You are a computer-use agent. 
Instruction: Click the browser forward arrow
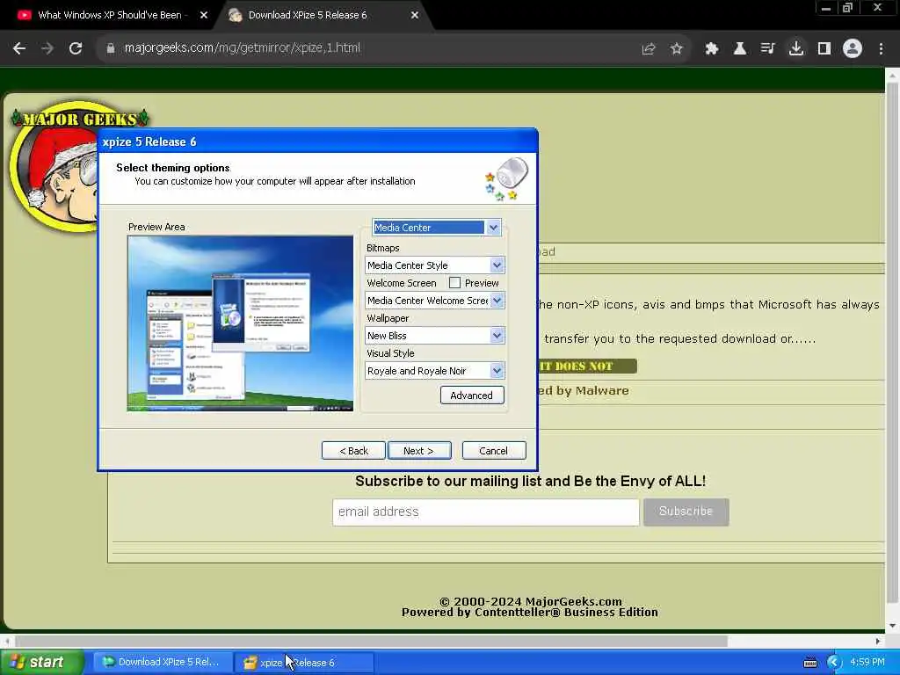[47, 48]
